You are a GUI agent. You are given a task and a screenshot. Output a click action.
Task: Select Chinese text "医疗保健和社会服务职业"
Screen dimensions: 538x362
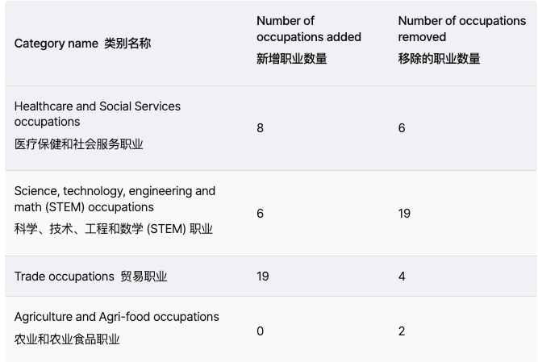tap(78, 144)
